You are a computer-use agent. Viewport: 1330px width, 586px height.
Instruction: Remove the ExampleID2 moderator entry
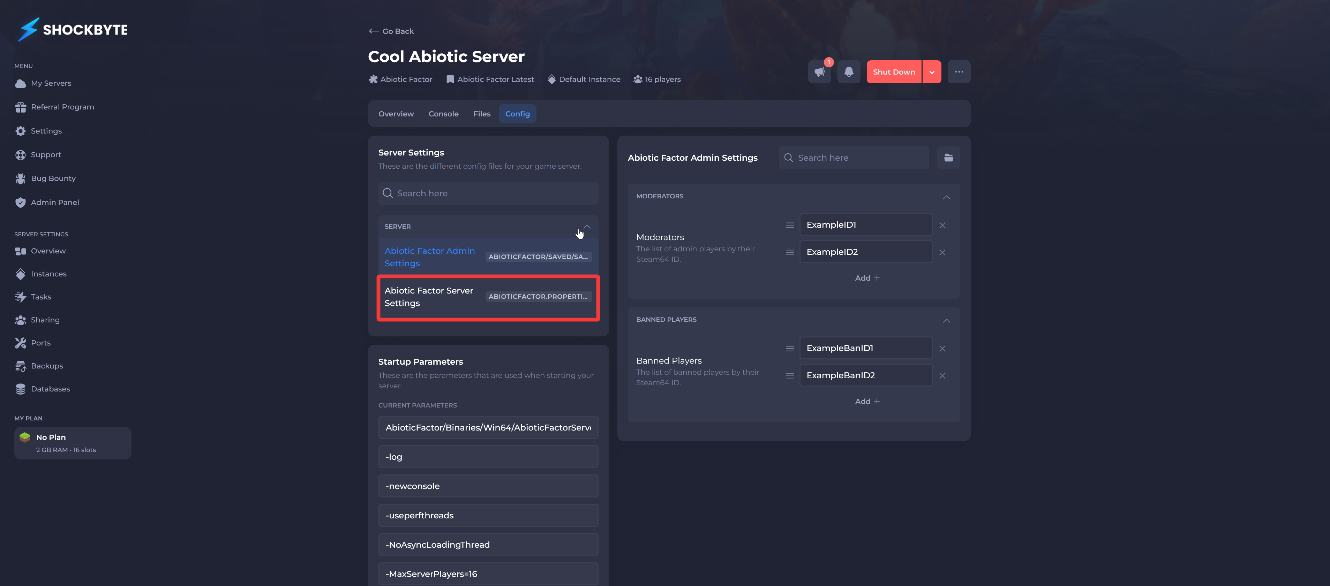point(942,252)
